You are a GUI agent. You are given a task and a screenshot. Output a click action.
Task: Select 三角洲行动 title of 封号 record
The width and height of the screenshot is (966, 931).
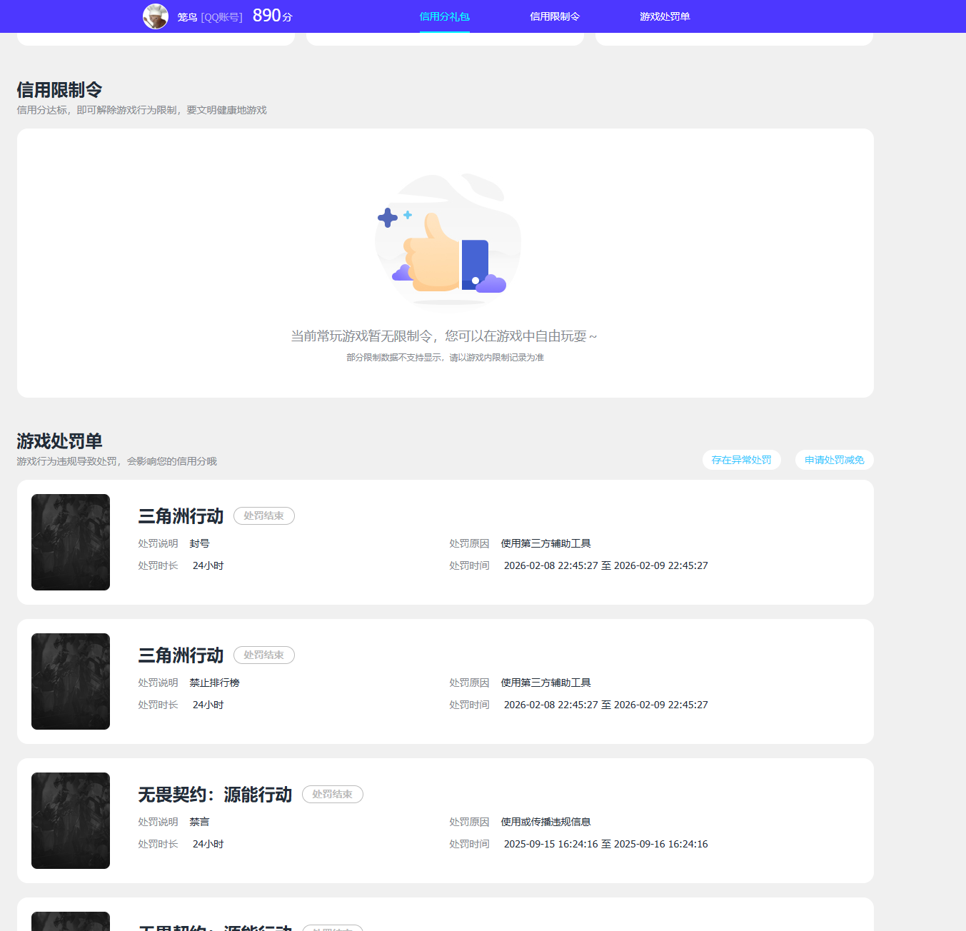[x=181, y=516]
